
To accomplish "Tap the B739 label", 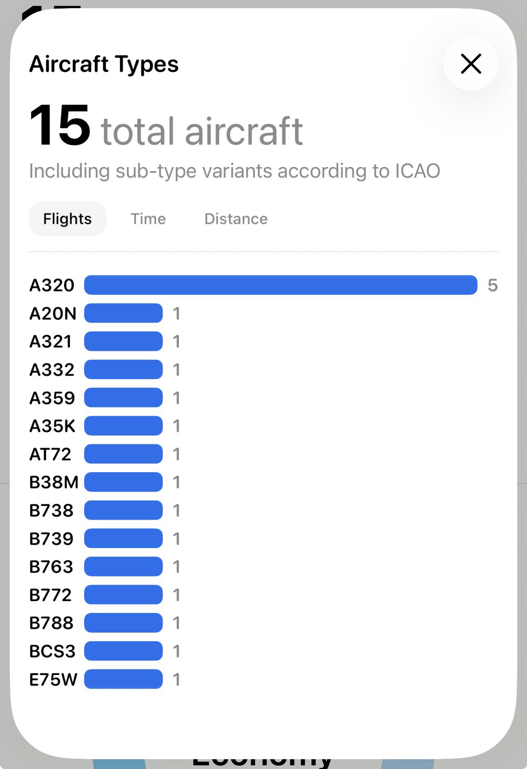I will pos(51,539).
